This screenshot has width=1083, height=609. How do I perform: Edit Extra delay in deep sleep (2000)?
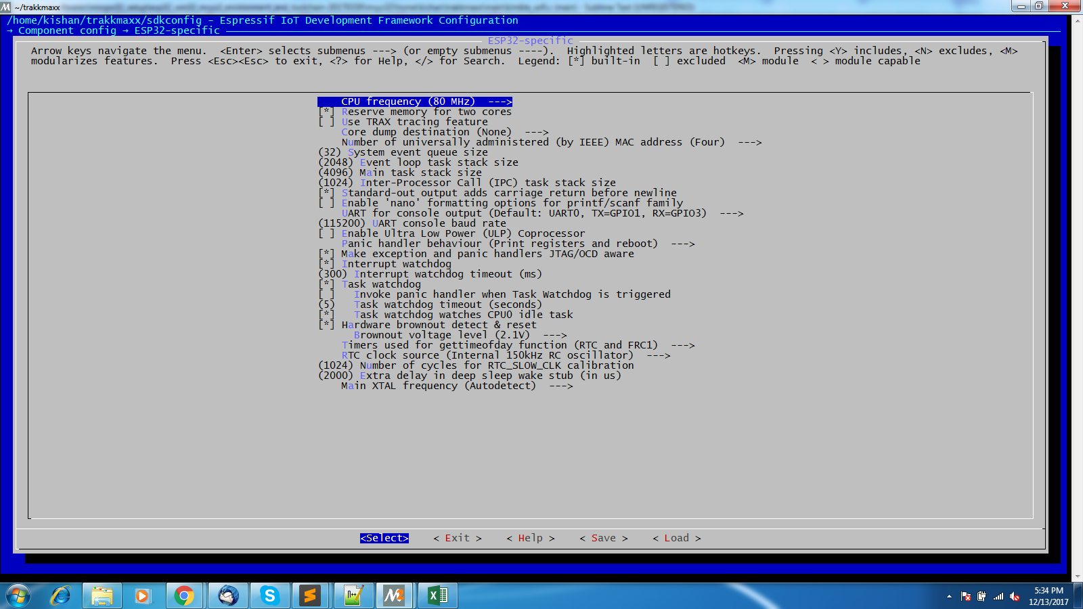pos(470,376)
